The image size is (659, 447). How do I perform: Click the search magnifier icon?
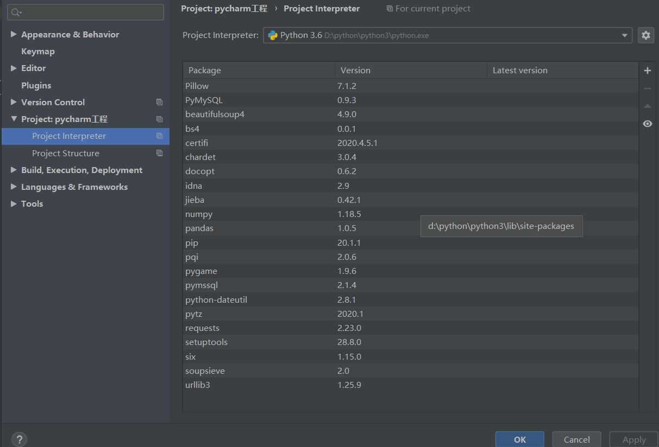[x=16, y=12]
